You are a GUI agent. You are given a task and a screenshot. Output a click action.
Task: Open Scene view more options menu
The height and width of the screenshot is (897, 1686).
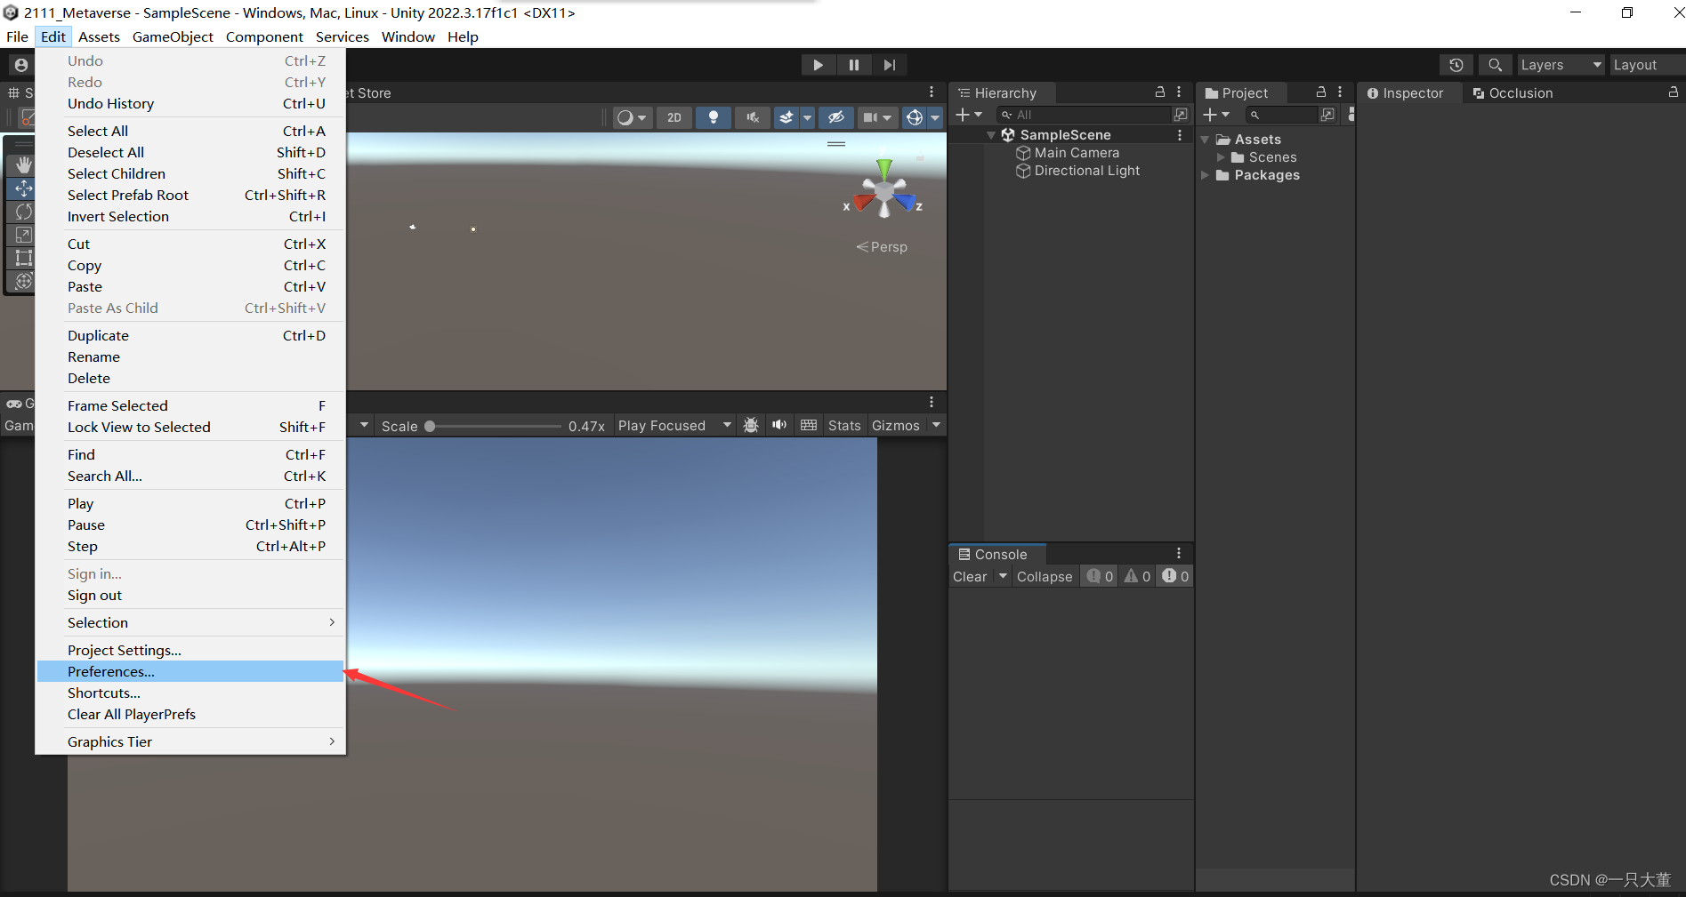932,92
